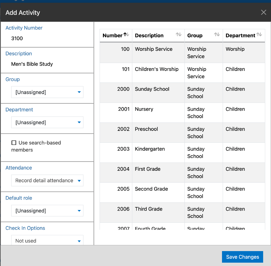Open the Department dropdown

pyautogui.click(x=47, y=122)
